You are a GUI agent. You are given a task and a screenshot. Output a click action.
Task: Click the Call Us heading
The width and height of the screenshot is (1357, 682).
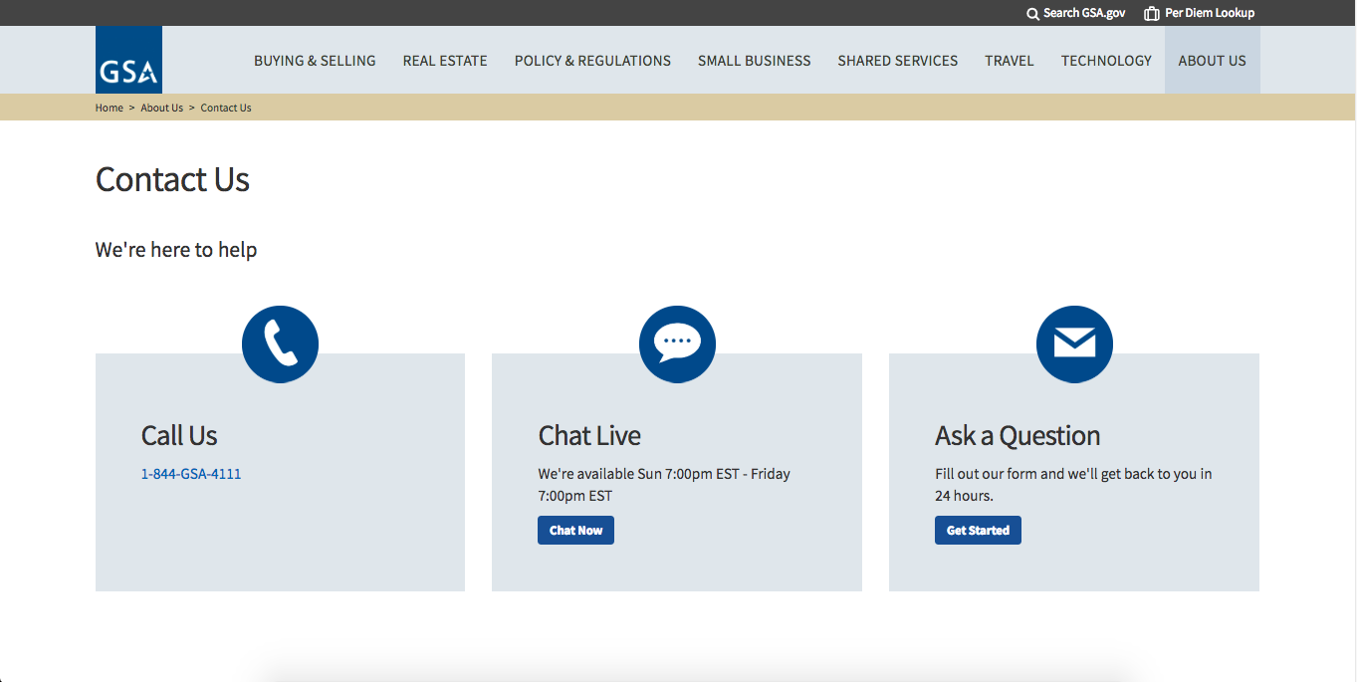click(x=179, y=436)
